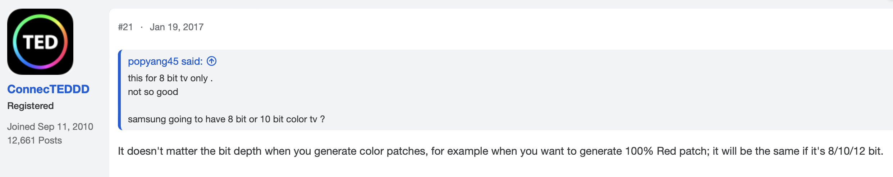
Task: Click the dot separator after #21
Action: [x=142, y=27]
